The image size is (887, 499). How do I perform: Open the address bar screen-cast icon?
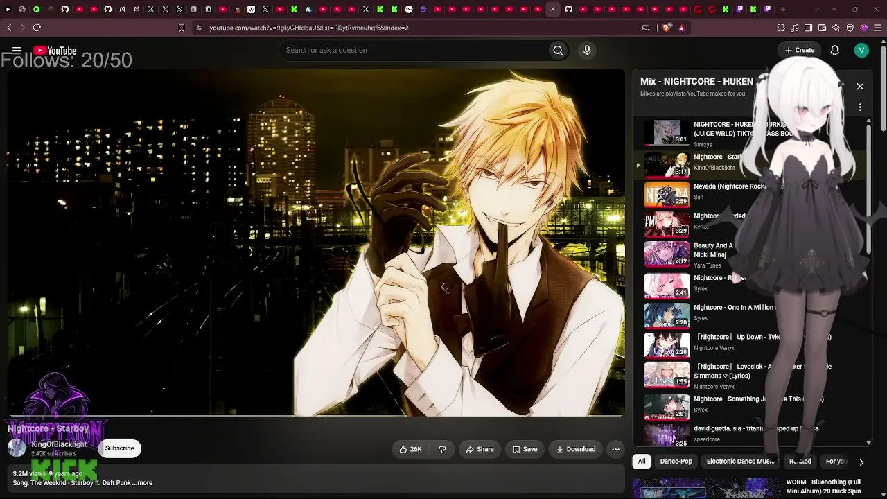(x=646, y=28)
